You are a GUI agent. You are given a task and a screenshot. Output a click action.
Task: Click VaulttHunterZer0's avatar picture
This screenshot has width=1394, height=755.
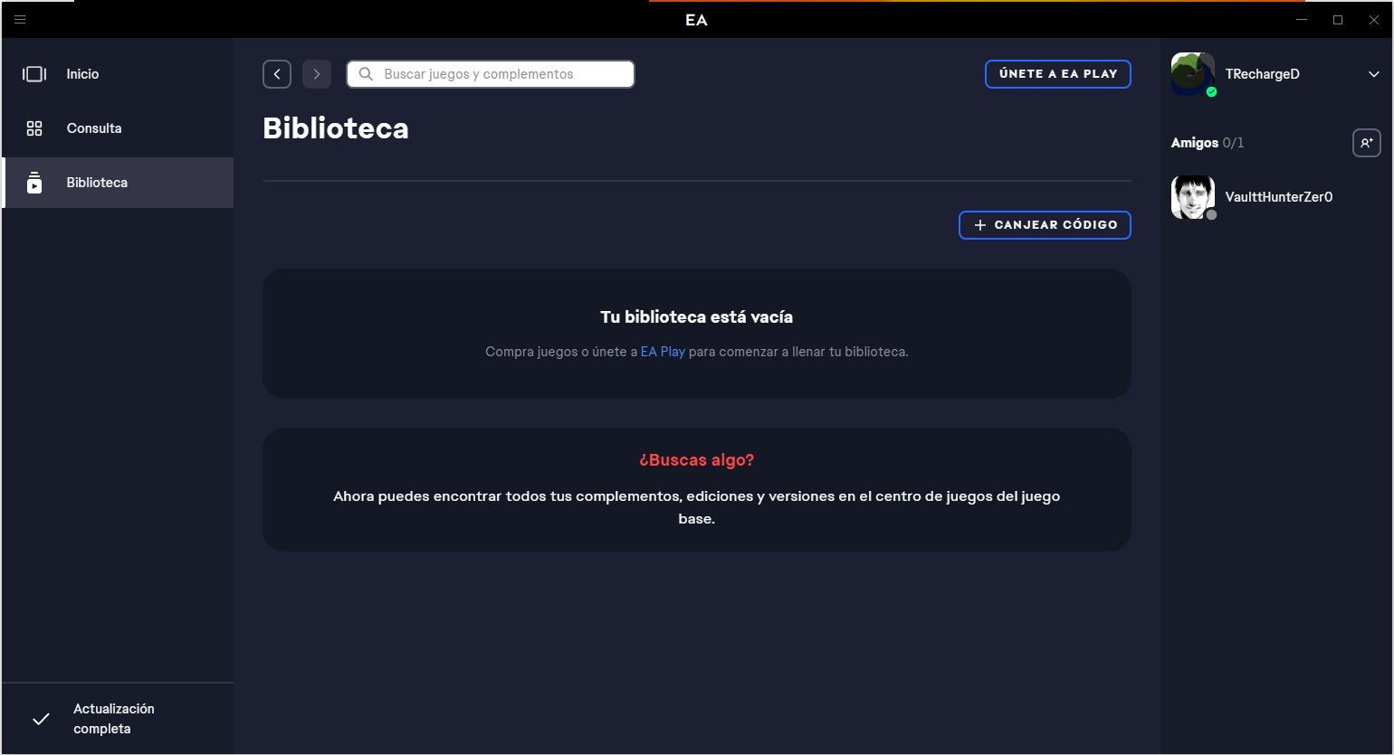tap(1193, 197)
